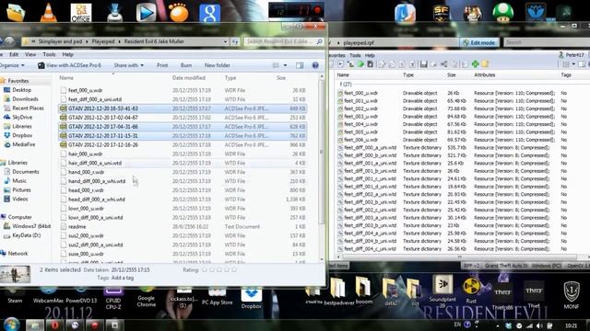Click the Burn button in Explorer toolbar
The image size is (590, 331).
(x=186, y=65)
